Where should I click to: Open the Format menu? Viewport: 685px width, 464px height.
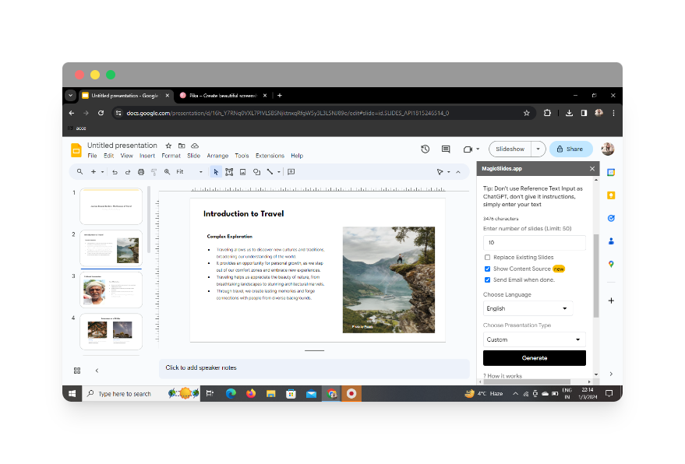coord(171,156)
